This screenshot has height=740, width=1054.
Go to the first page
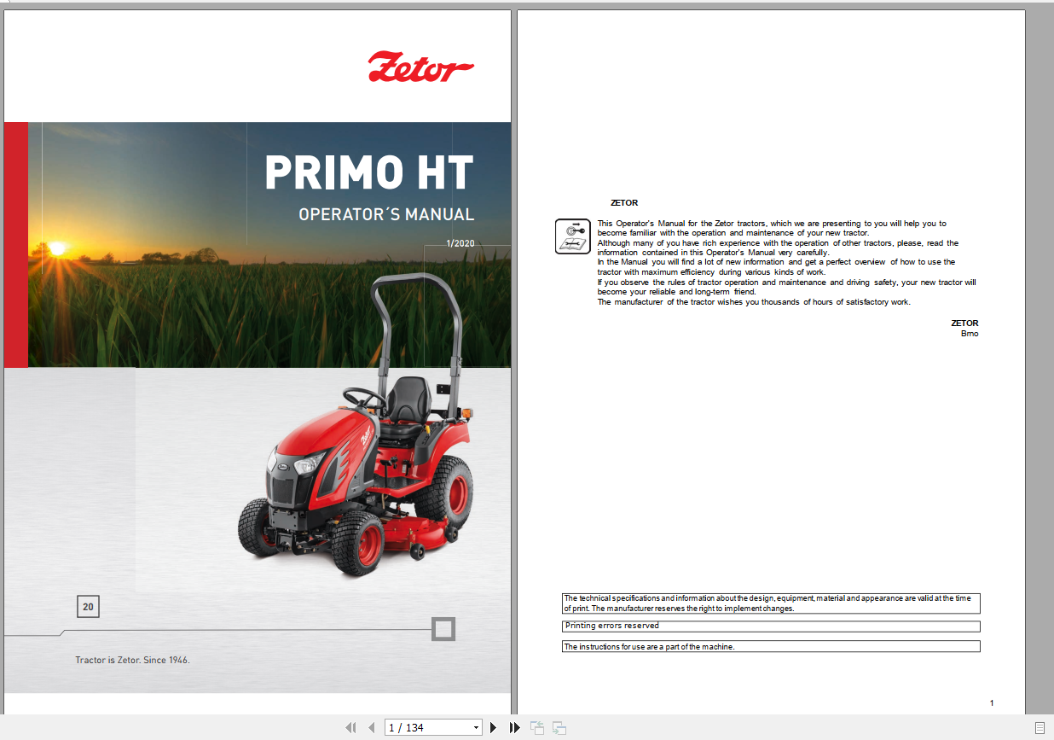coord(350,727)
